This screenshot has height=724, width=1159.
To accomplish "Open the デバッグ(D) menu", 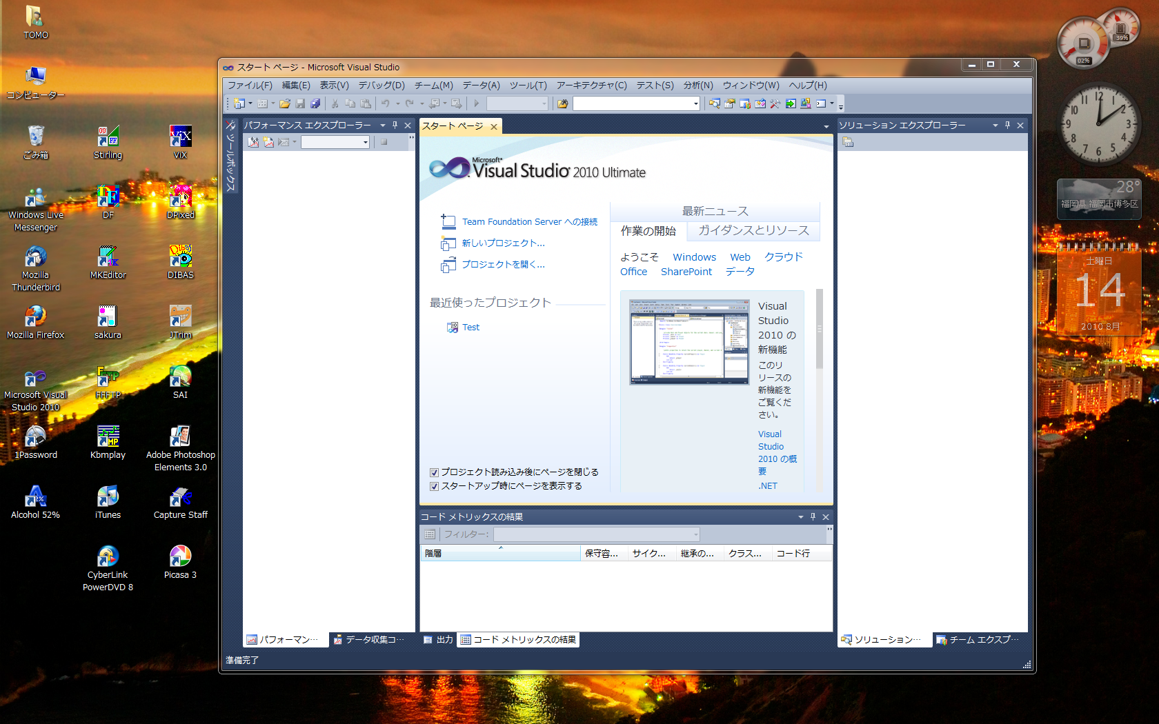I will click(382, 86).
